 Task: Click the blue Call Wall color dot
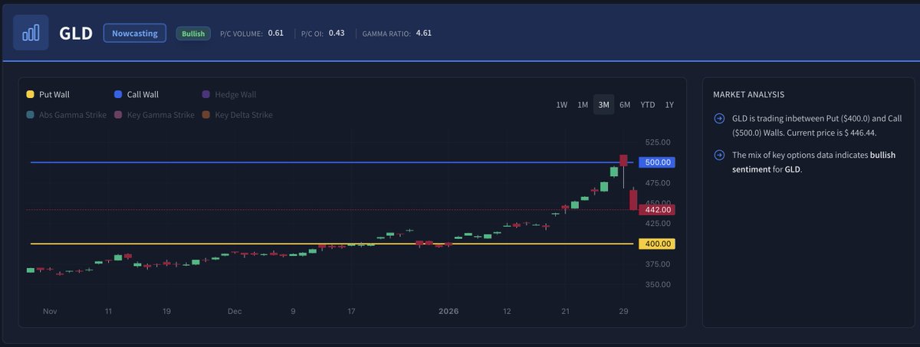[117, 94]
